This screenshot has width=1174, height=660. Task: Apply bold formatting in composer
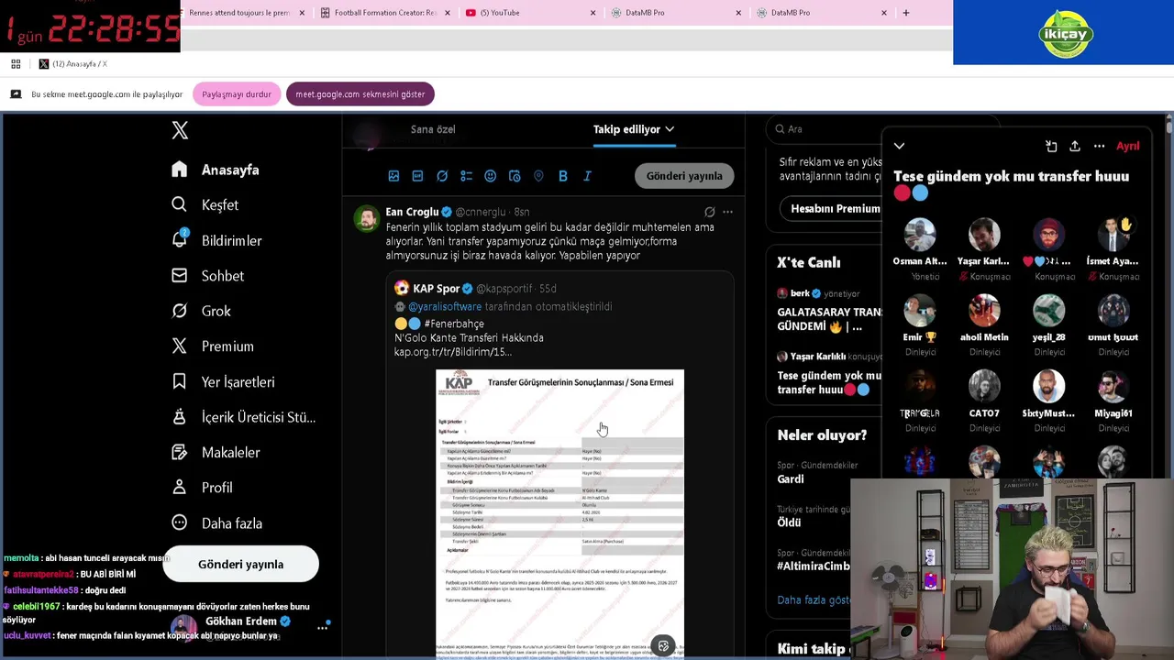563,176
